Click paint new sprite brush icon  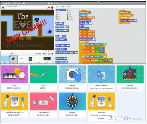tap(46, 53)
